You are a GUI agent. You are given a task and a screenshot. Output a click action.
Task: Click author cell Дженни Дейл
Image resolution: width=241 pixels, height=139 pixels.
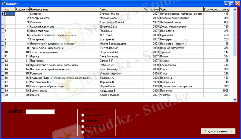(x=121, y=26)
